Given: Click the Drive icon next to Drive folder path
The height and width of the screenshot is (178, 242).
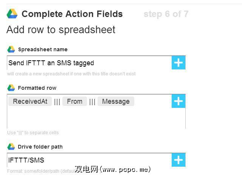Looking at the screenshot, I should (11, 147).
